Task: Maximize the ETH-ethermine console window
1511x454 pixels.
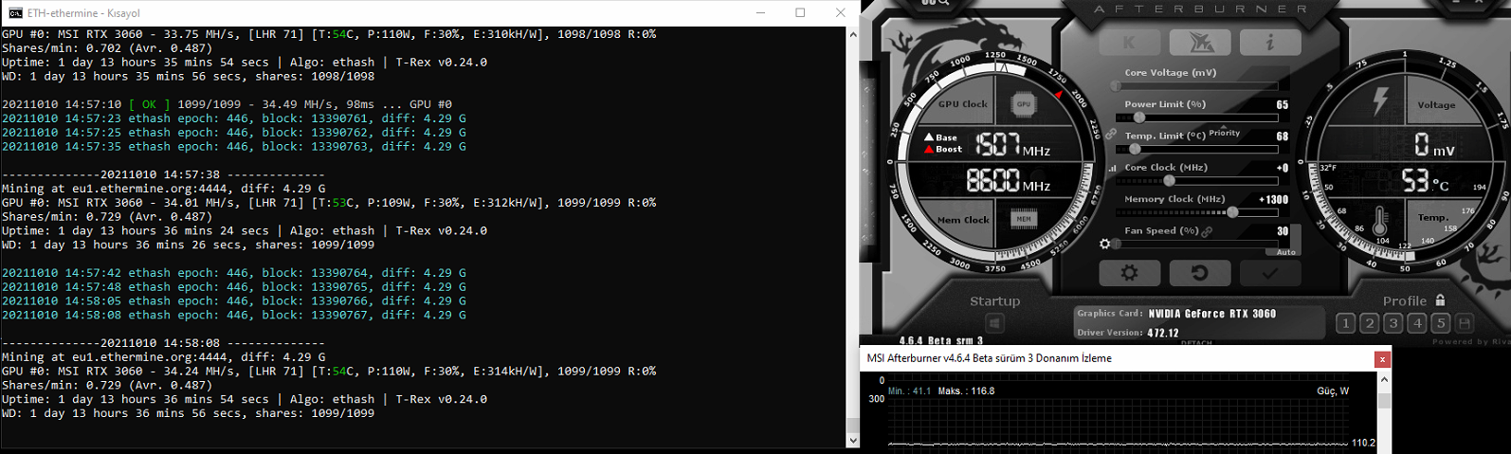Action: pos(801,13)
